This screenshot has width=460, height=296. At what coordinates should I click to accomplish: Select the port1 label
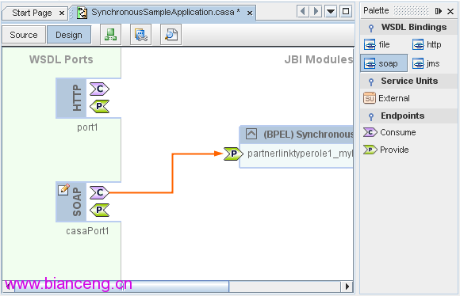[x=87, y=127]
